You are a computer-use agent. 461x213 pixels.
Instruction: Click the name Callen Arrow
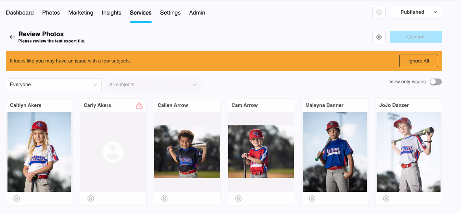click(173, 105)
